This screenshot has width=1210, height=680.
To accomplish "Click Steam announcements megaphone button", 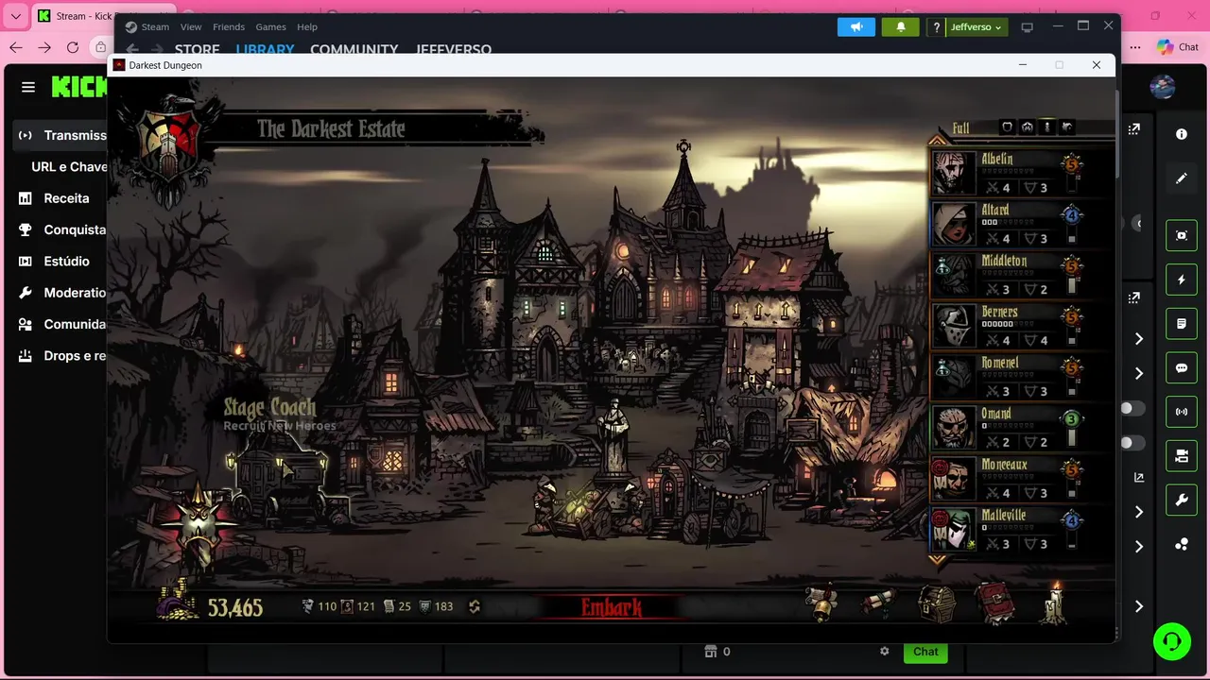I will pyautogui.click(x=856, y=27).
